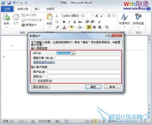Center the text
Image resolution: width=152 pixels, height=125 pixels.
click(x=94, y=27)
